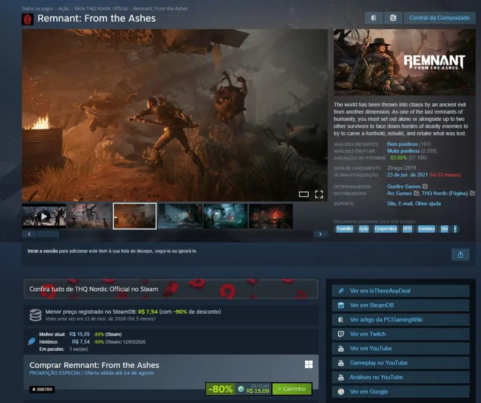Open Ver em Twitch

click(x=401, y=334)
